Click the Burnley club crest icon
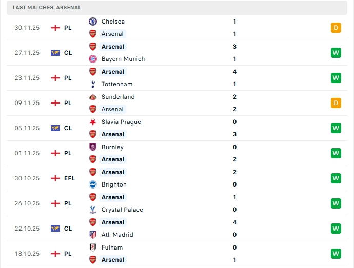Viewport: 354px width, 268px height. click(x=93, y=147)
